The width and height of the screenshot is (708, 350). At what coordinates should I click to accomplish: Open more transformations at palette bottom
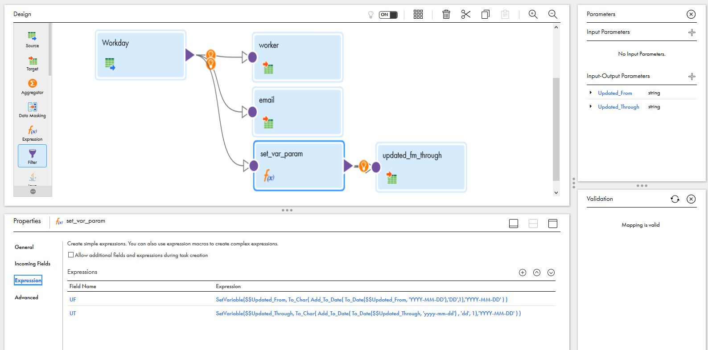point(33,191)
